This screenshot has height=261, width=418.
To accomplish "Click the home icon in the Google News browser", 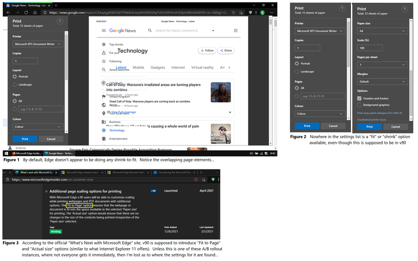I will pyautogui.click(x=35, y=13).
